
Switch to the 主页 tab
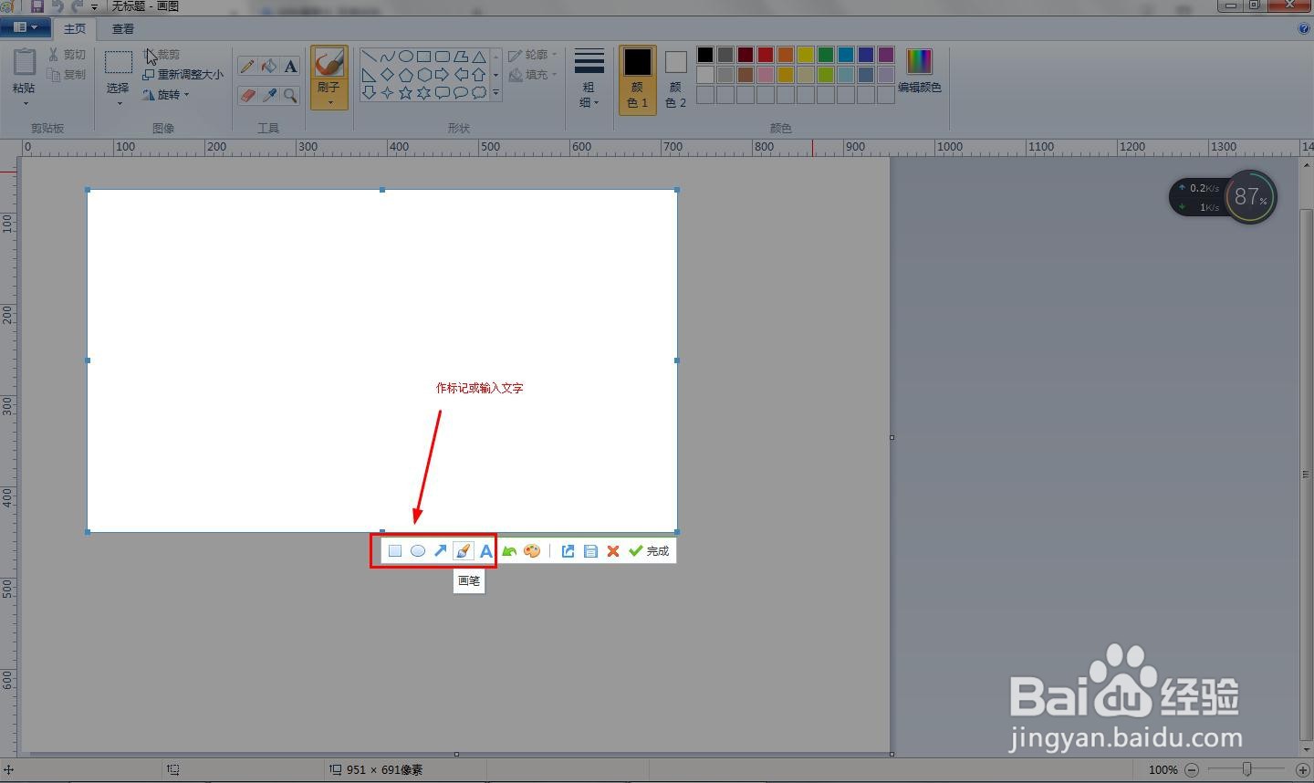click(x=75, y=29)
